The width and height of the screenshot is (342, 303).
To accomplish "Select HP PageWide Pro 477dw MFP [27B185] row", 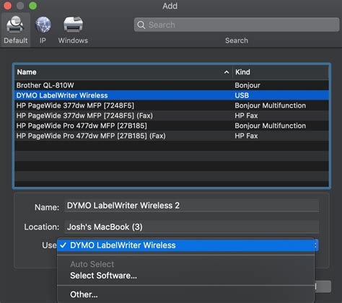I will click(x=172, y=126).
